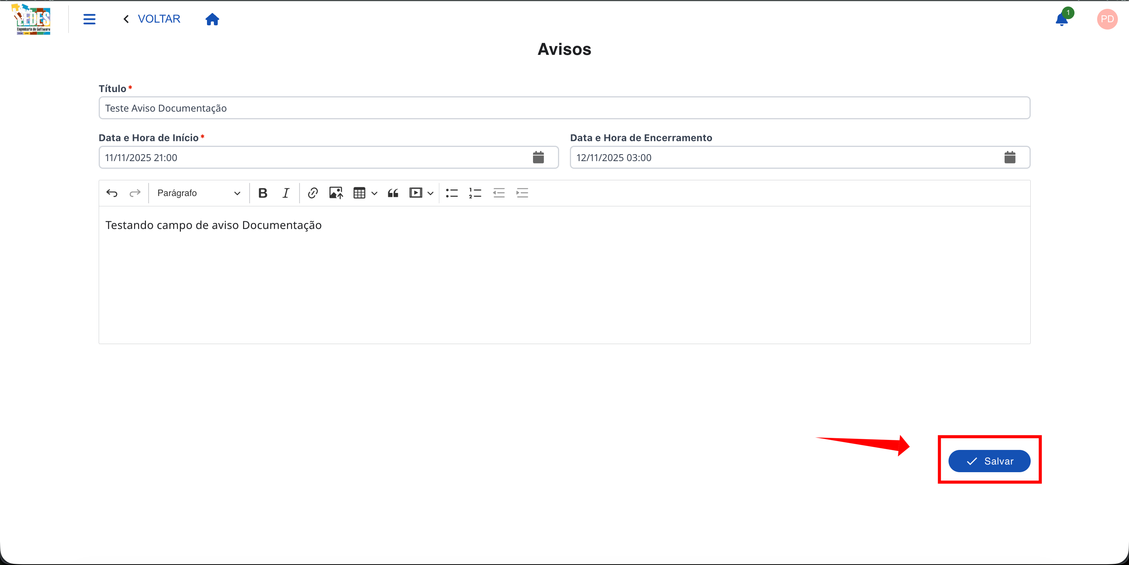This screenshot has height=565, width=1129.
Task: Increase indent in the editor
Action: [522, 193]
